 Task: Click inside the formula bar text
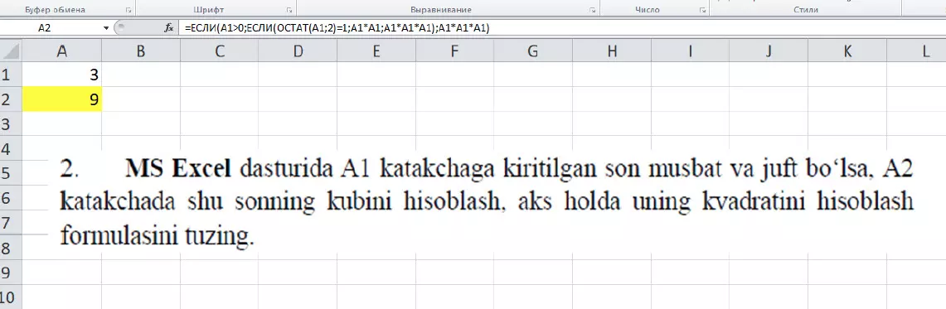tap(337, 27)
